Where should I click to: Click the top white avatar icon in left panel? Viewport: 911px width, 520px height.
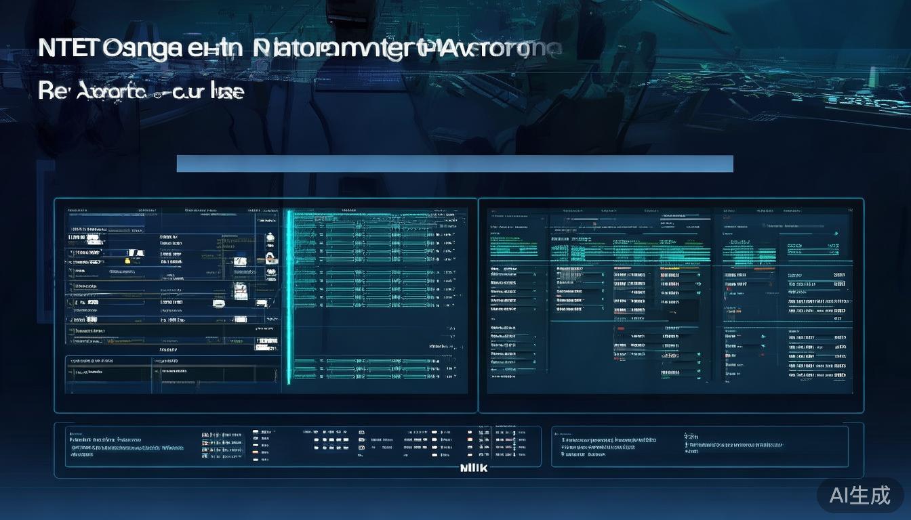pos(270,237)
